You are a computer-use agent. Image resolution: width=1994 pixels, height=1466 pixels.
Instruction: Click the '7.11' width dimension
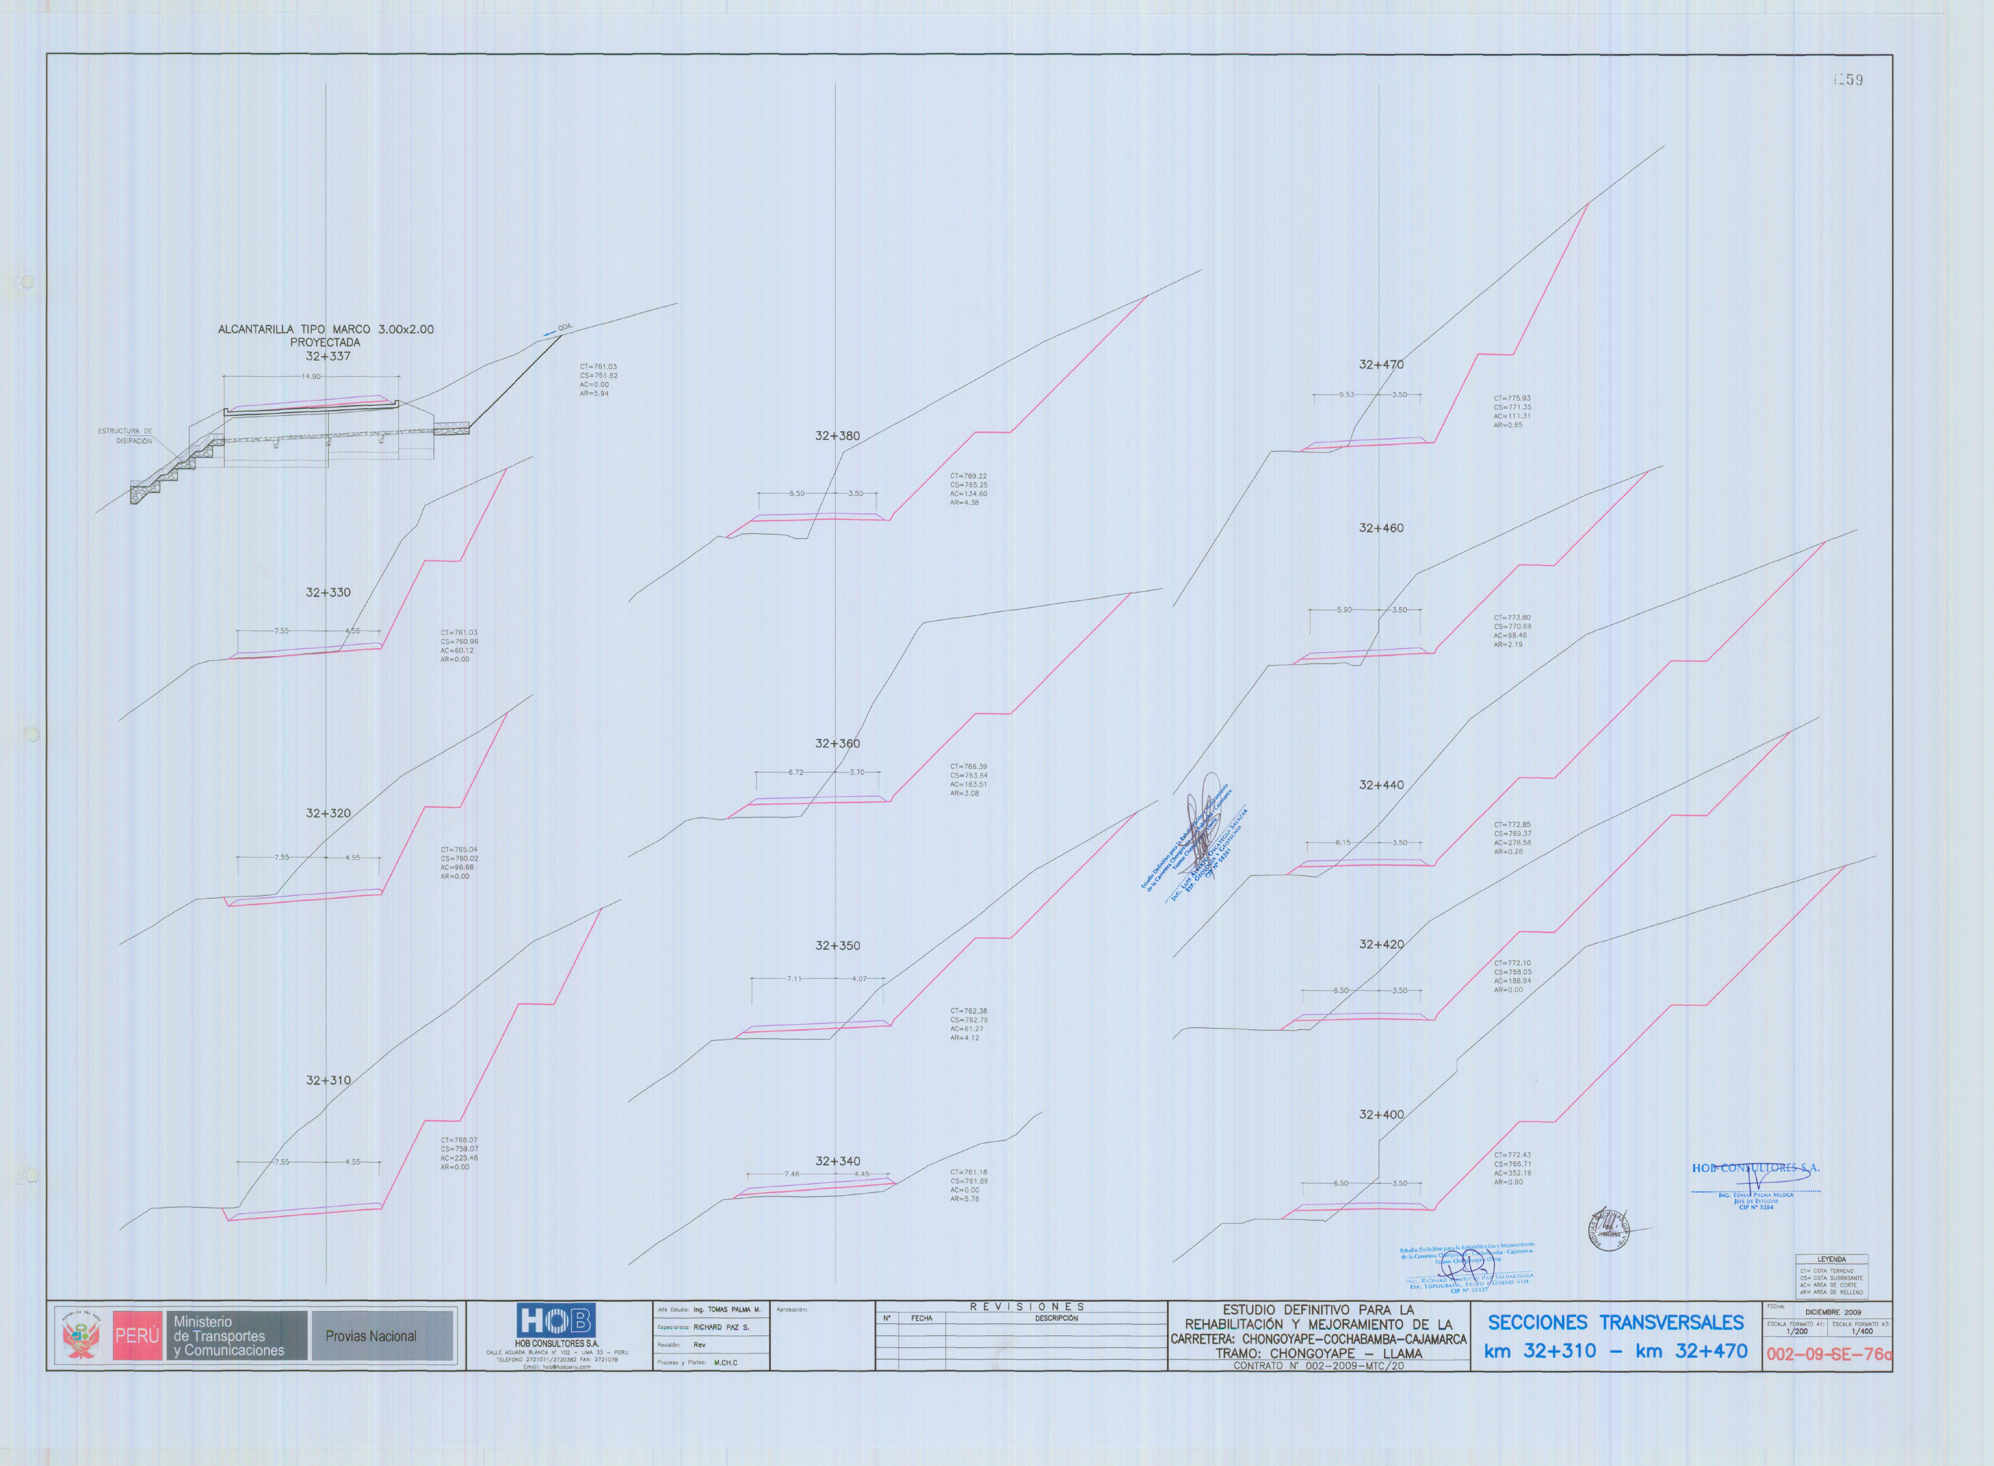(x=794, y=979)
